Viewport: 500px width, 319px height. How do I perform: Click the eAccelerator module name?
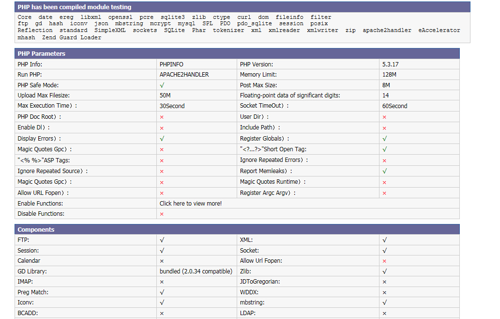[439, 30]
